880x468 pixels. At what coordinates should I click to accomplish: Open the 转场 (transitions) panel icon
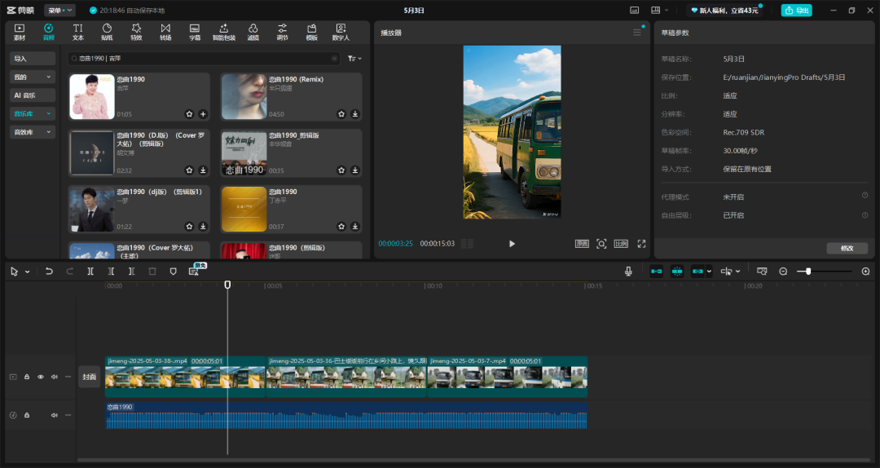click(x=165, y=32)
